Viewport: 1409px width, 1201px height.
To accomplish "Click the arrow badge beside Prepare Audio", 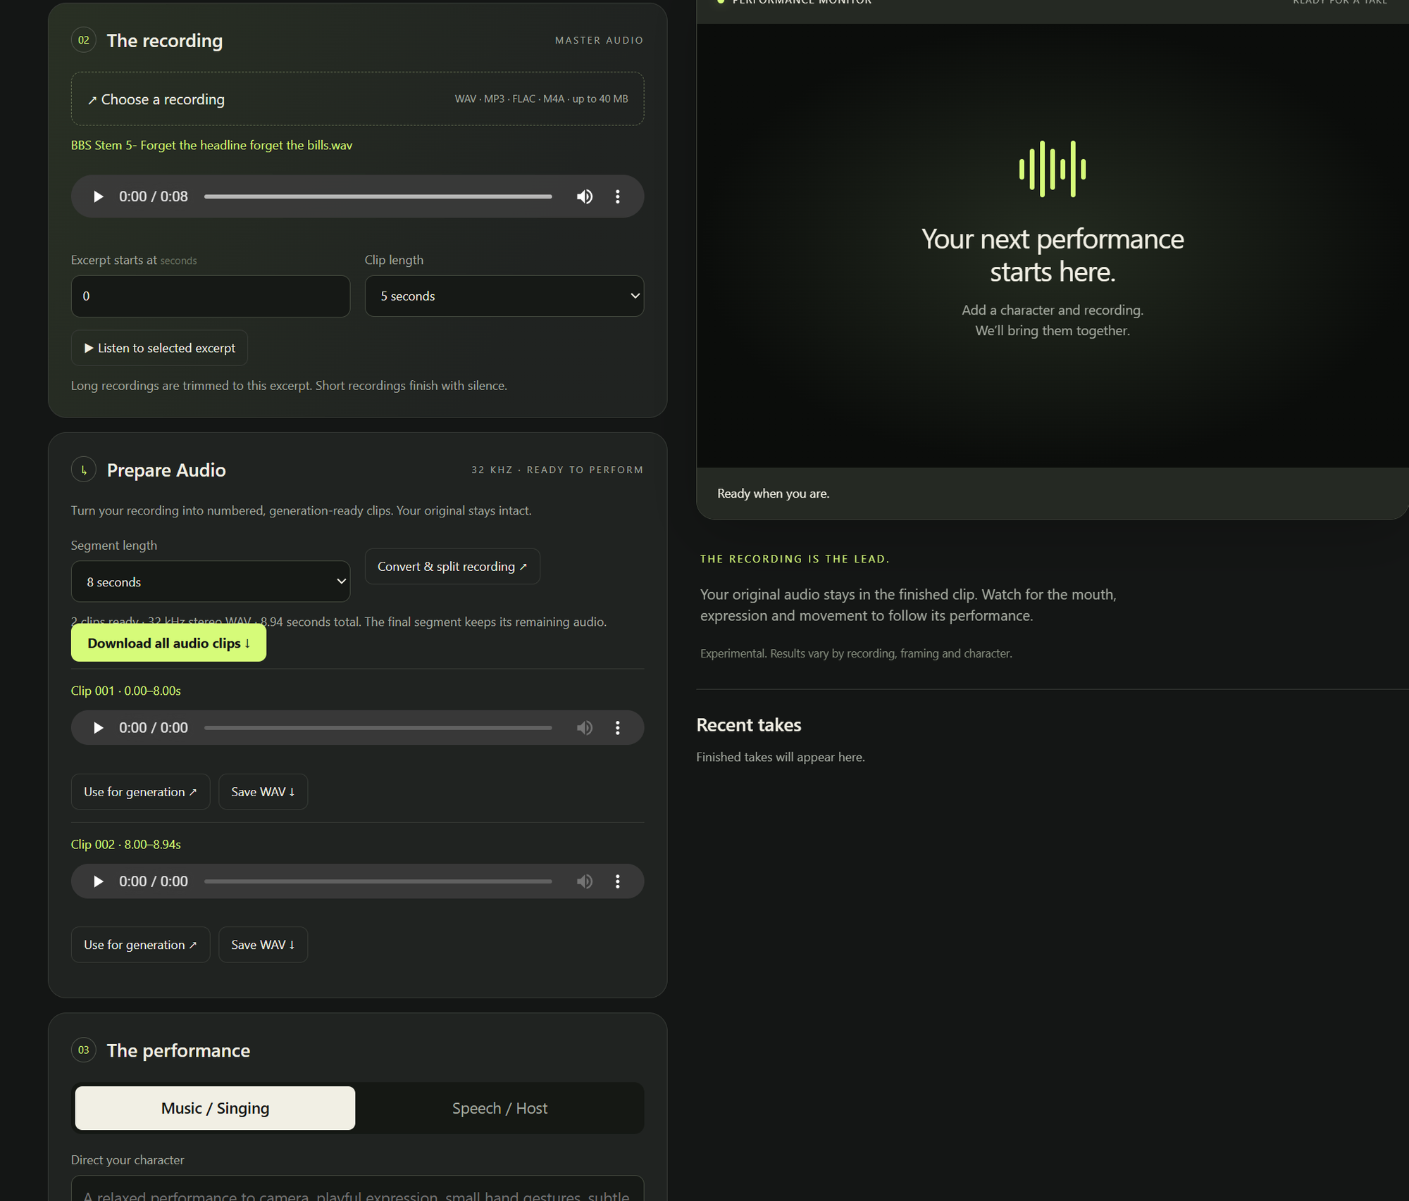I will pyautogui.click(x=84, y=470).
